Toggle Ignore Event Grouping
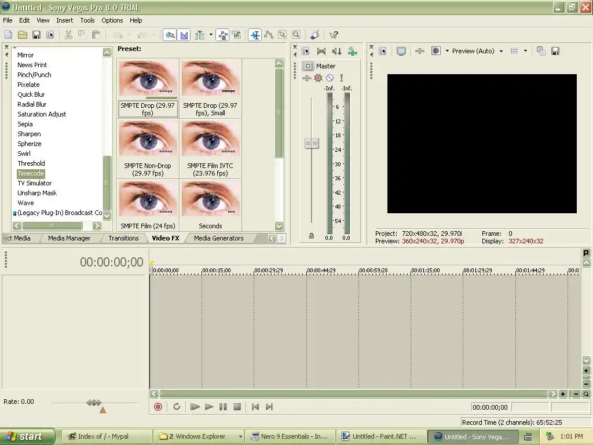The width and height of the screenshot is (593, 445). [237, 35]
